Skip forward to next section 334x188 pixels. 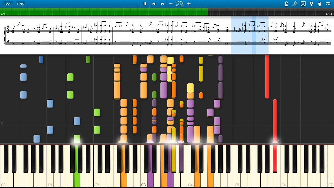point(162,4)
